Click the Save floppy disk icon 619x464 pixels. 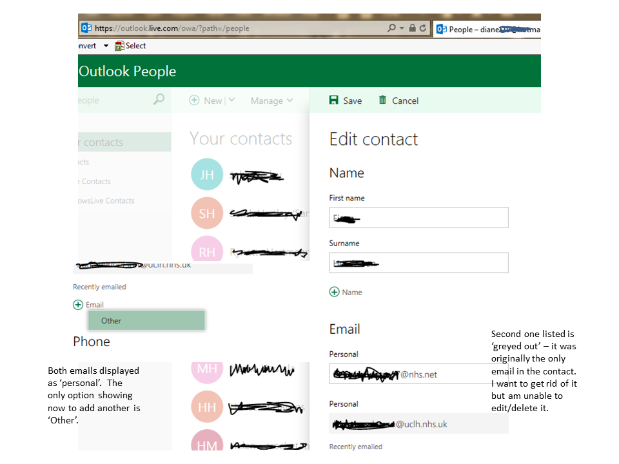tap(333, 100)
